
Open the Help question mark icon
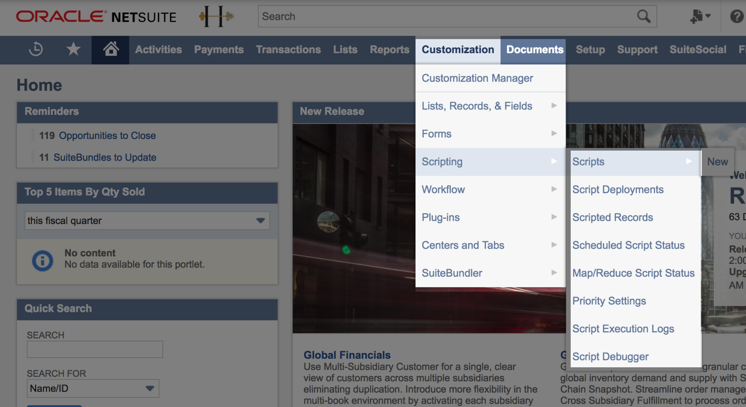click(737, 16)
